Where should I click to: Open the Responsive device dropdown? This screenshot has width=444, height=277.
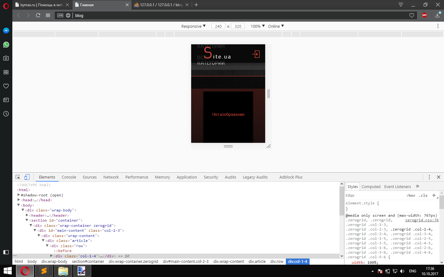(193, 26)
